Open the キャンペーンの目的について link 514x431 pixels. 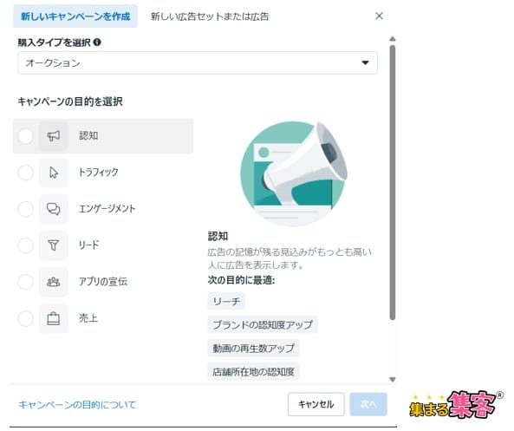[x=77, y=404]
